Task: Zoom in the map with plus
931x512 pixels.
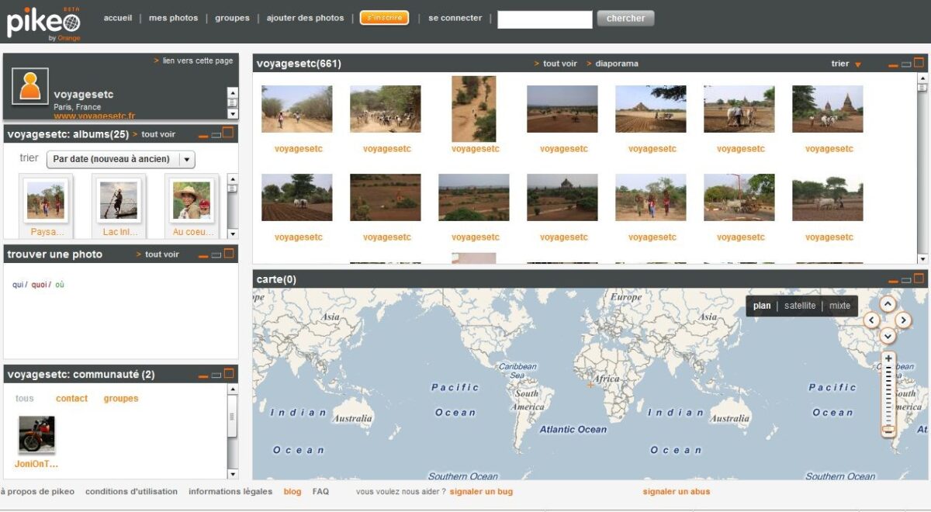Action: (888, 359)
